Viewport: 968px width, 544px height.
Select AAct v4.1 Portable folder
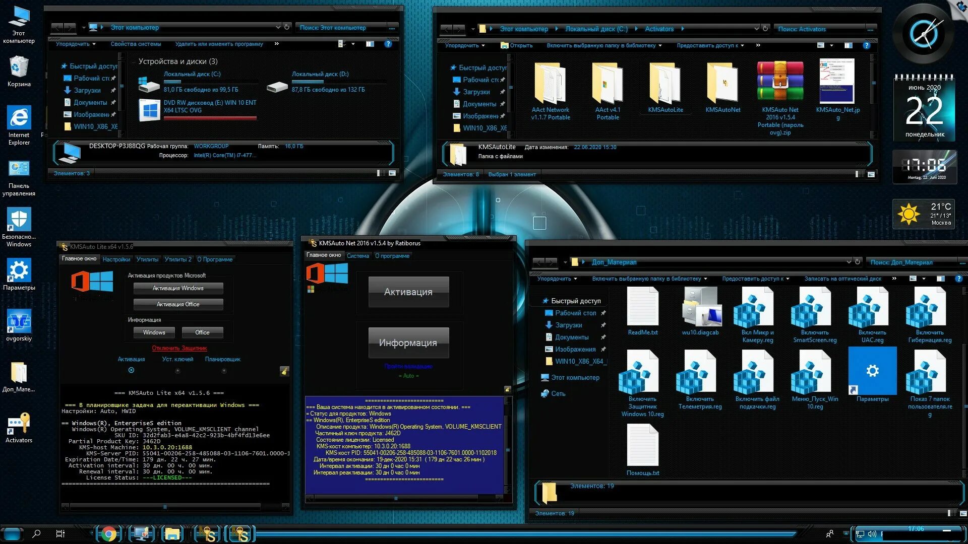(608, 92)
